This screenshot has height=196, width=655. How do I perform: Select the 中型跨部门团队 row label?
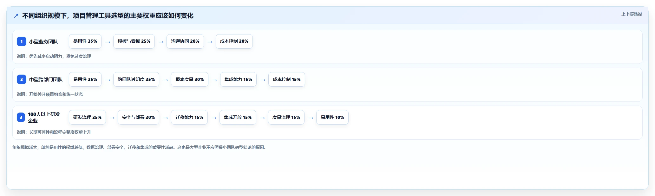[x=46, y=79]
